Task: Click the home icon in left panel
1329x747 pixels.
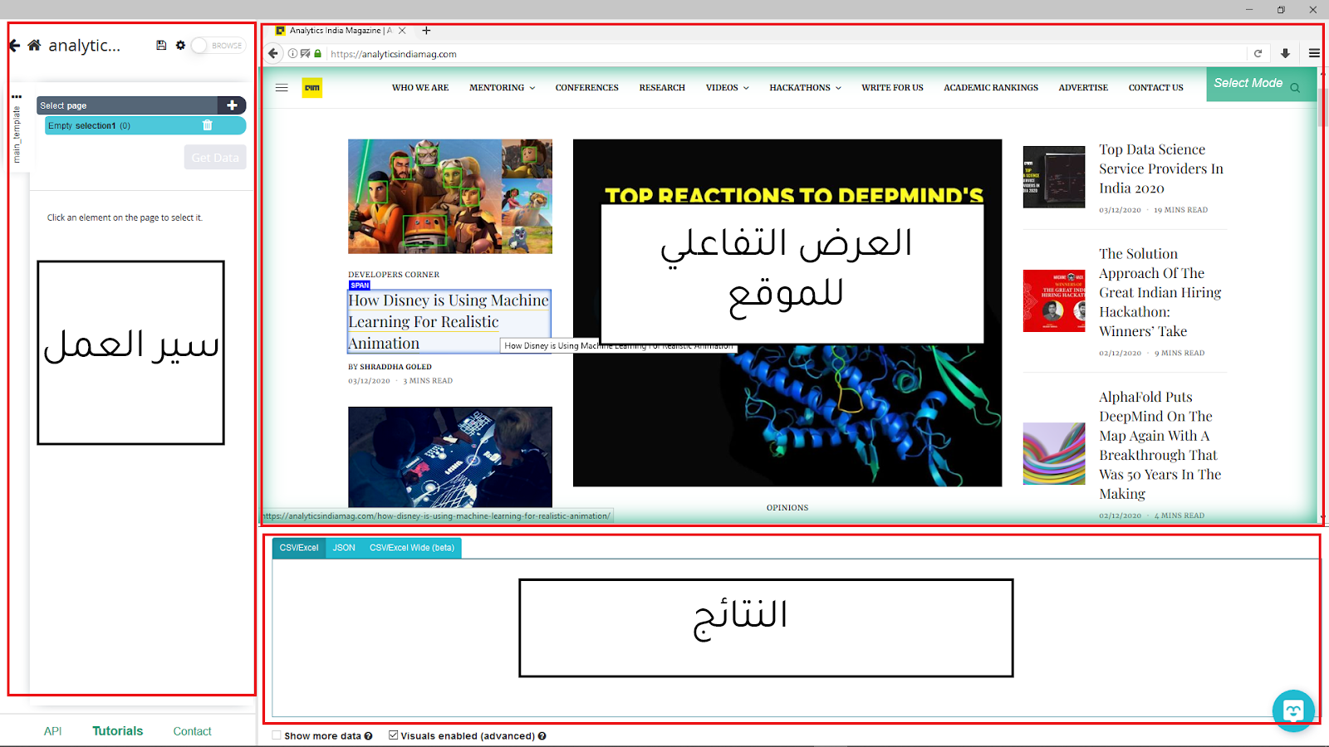Action: coord(34,46)
